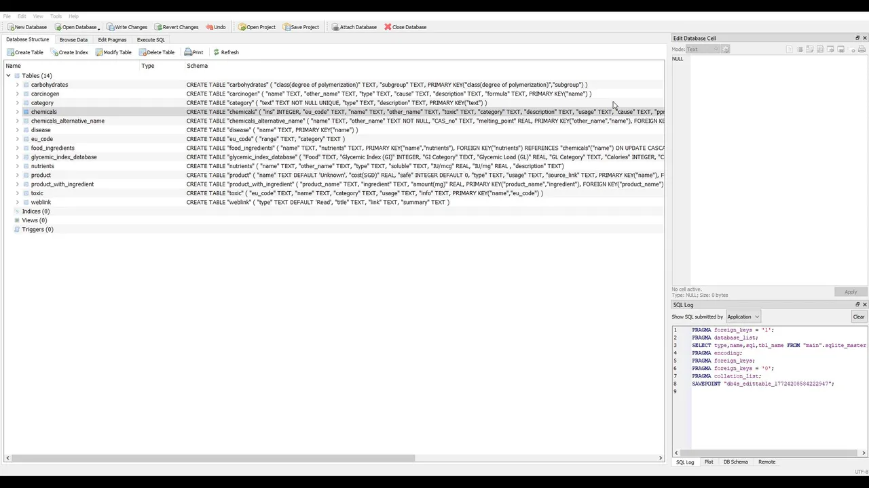Expand the eu_code table node

click(17, 139)
